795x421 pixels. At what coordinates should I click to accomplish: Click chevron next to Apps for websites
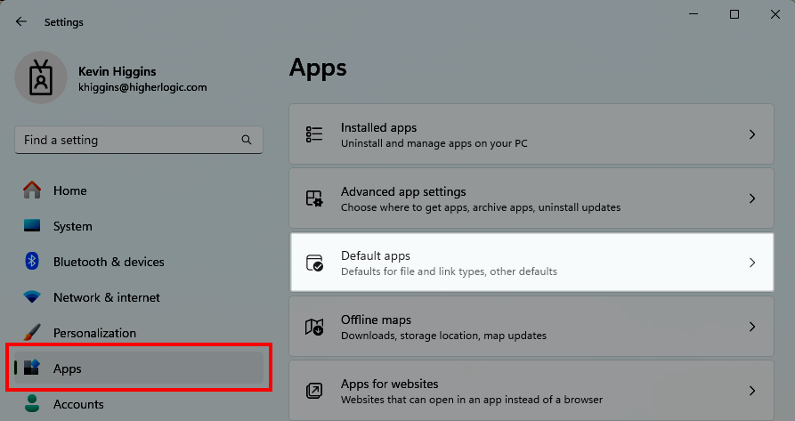pos(751,391)
